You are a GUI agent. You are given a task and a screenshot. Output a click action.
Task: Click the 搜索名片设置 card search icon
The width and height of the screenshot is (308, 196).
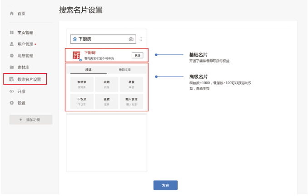tap(12, 79)
